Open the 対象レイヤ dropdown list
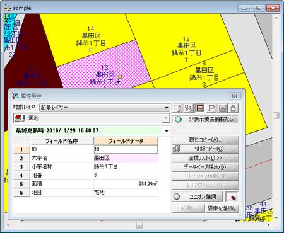 coord(105,108)
